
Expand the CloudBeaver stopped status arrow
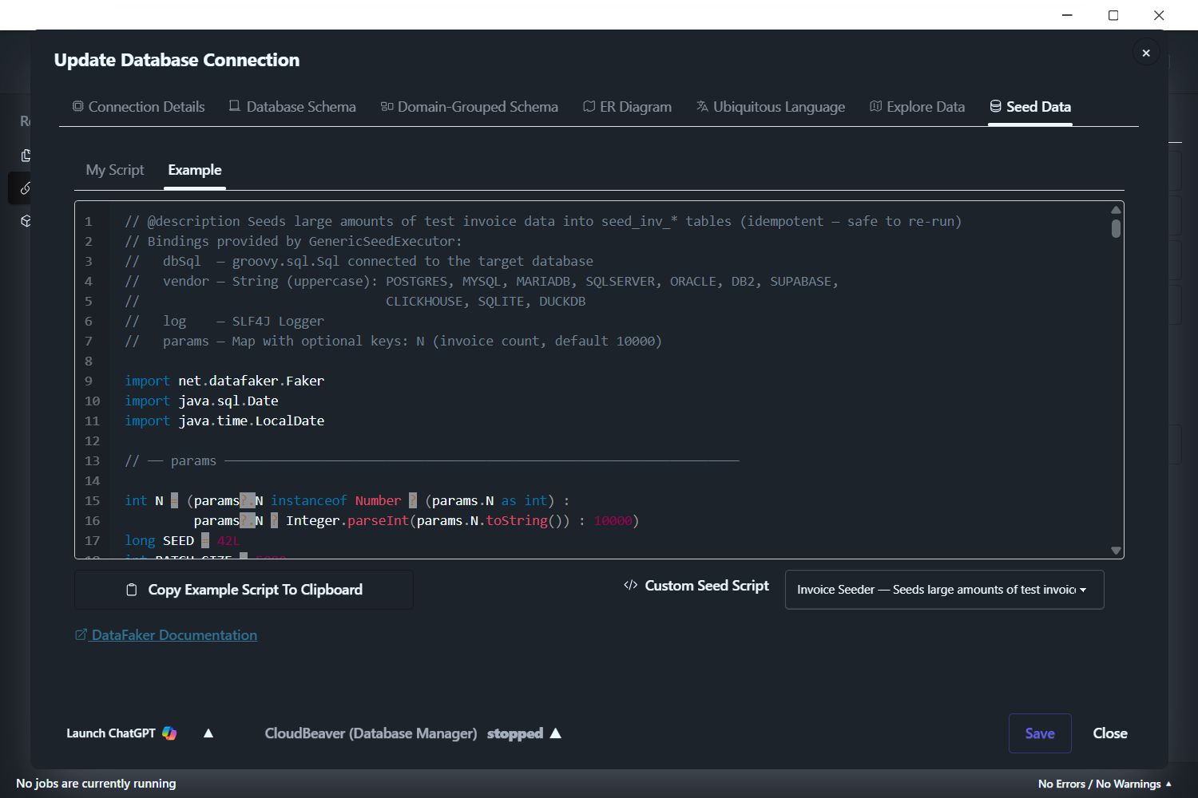pyautogui.click(x=556, y=733)
